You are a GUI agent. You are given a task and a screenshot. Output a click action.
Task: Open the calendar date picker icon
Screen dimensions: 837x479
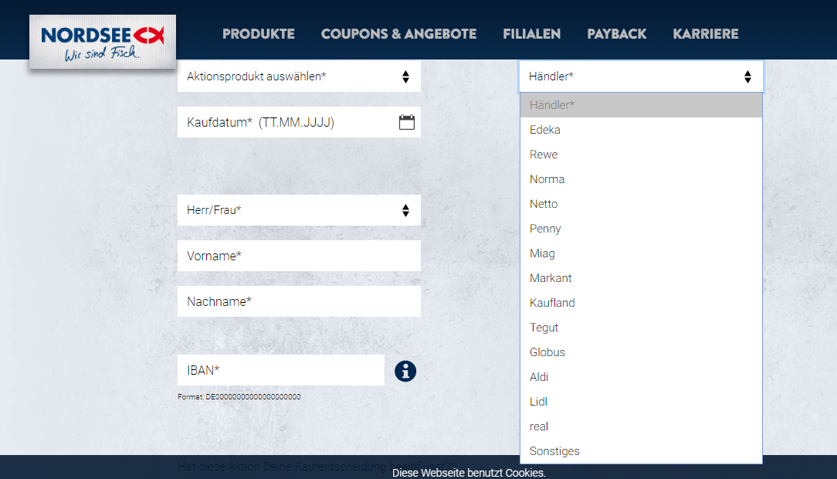click(x=407, y=122)
